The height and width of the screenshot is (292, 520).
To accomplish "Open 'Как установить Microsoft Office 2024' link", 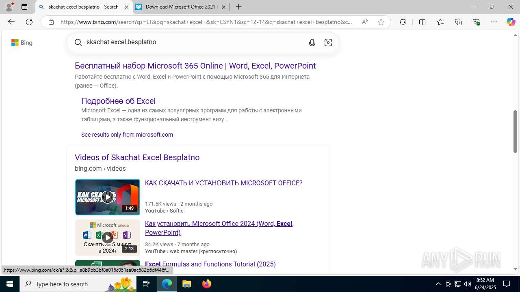I will click(219, 228).
